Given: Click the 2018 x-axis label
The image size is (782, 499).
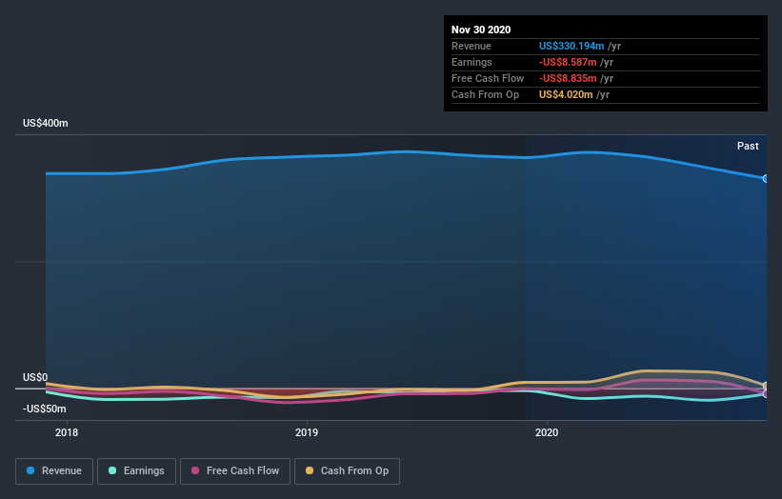Looking at the screenshot, I should 67,432.
